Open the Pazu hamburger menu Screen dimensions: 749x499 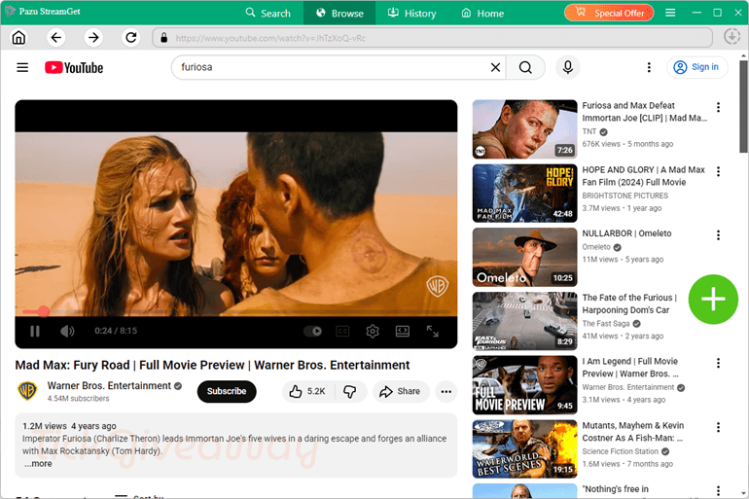(670, 13)
